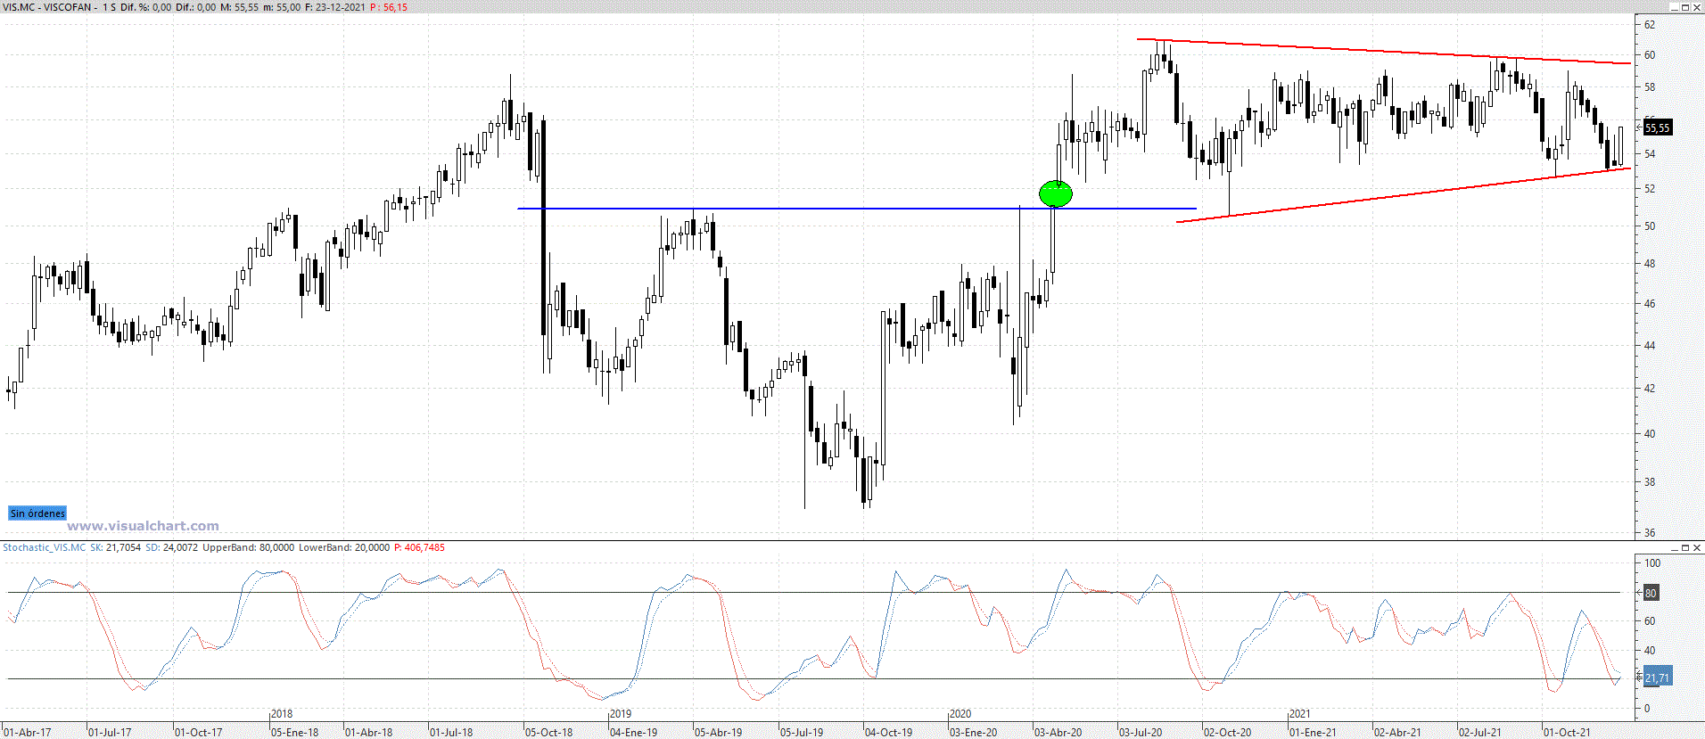The width and height of the screenshot is (1705, 739).
Task: Click the stochastic 80 upper band marker
Action: pyautogui.click(x=1651, y=593)
